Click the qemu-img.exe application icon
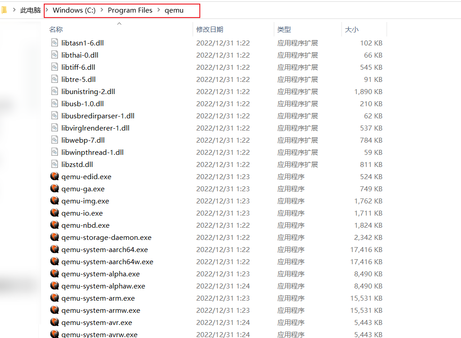The height and width of the screenshot is (338, 461). pos(55,201)
